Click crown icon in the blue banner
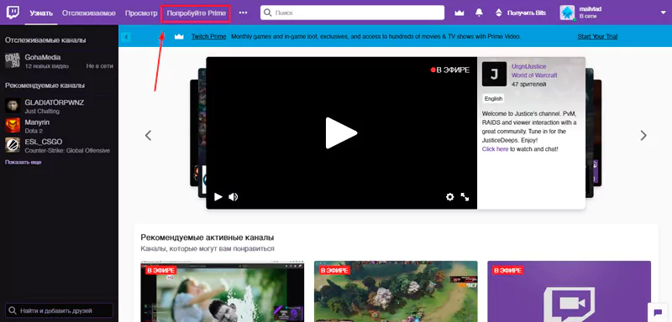The image size is (672, 322). click(179, 37)
